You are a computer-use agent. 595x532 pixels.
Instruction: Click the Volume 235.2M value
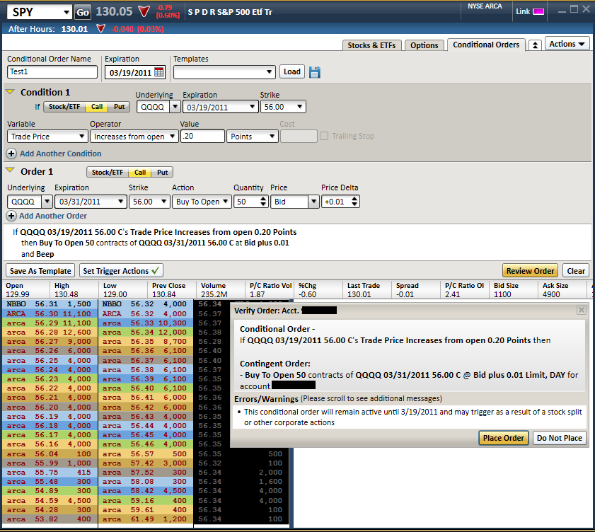(214, 294)
